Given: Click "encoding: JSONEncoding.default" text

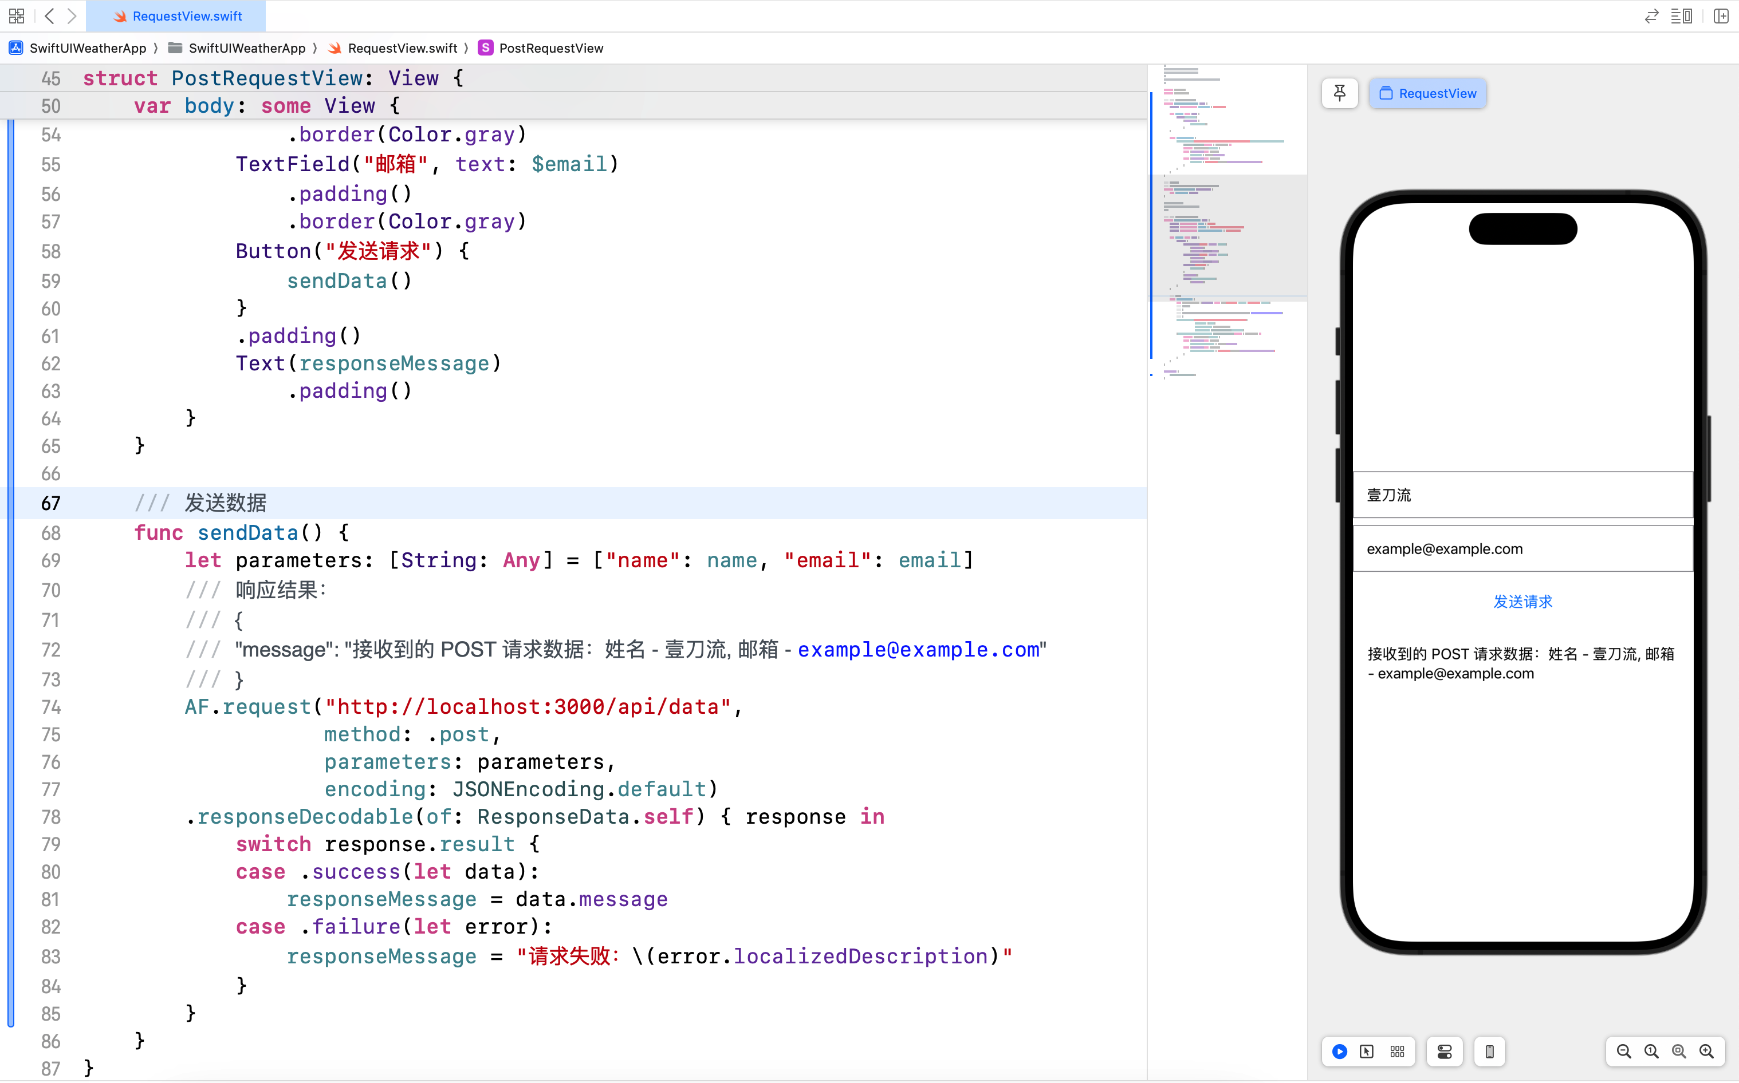Looking at the screenshot, I should pyautogui.click(x=521, y=789).
